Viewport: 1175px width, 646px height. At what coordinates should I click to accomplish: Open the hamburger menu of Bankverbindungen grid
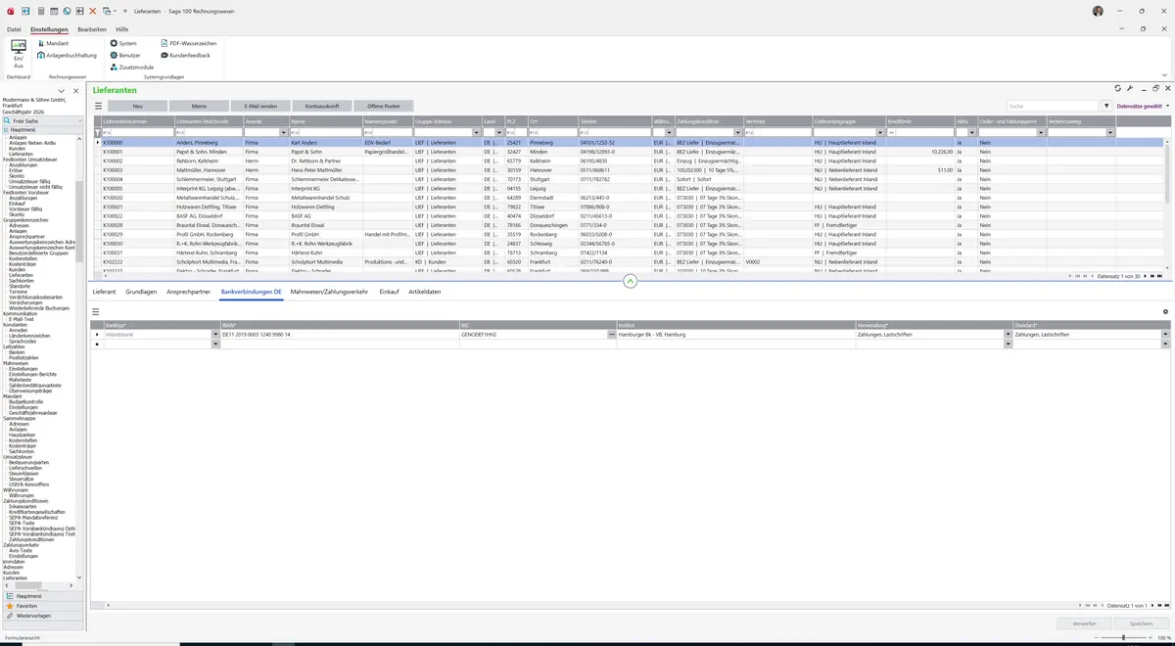(x=96, y=311)
